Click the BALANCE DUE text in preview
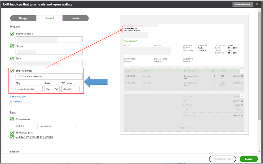263x164 pixels. click(x=189, y=116)
